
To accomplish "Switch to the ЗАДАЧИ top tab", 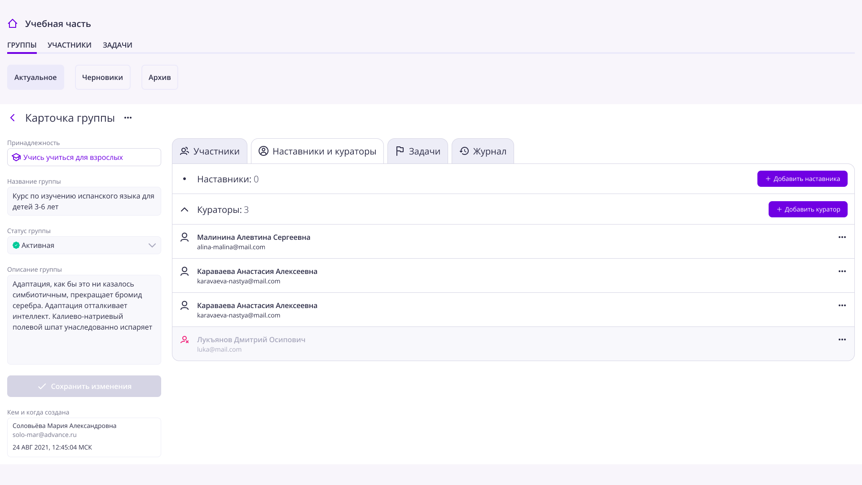I will (x=118, y=45).
